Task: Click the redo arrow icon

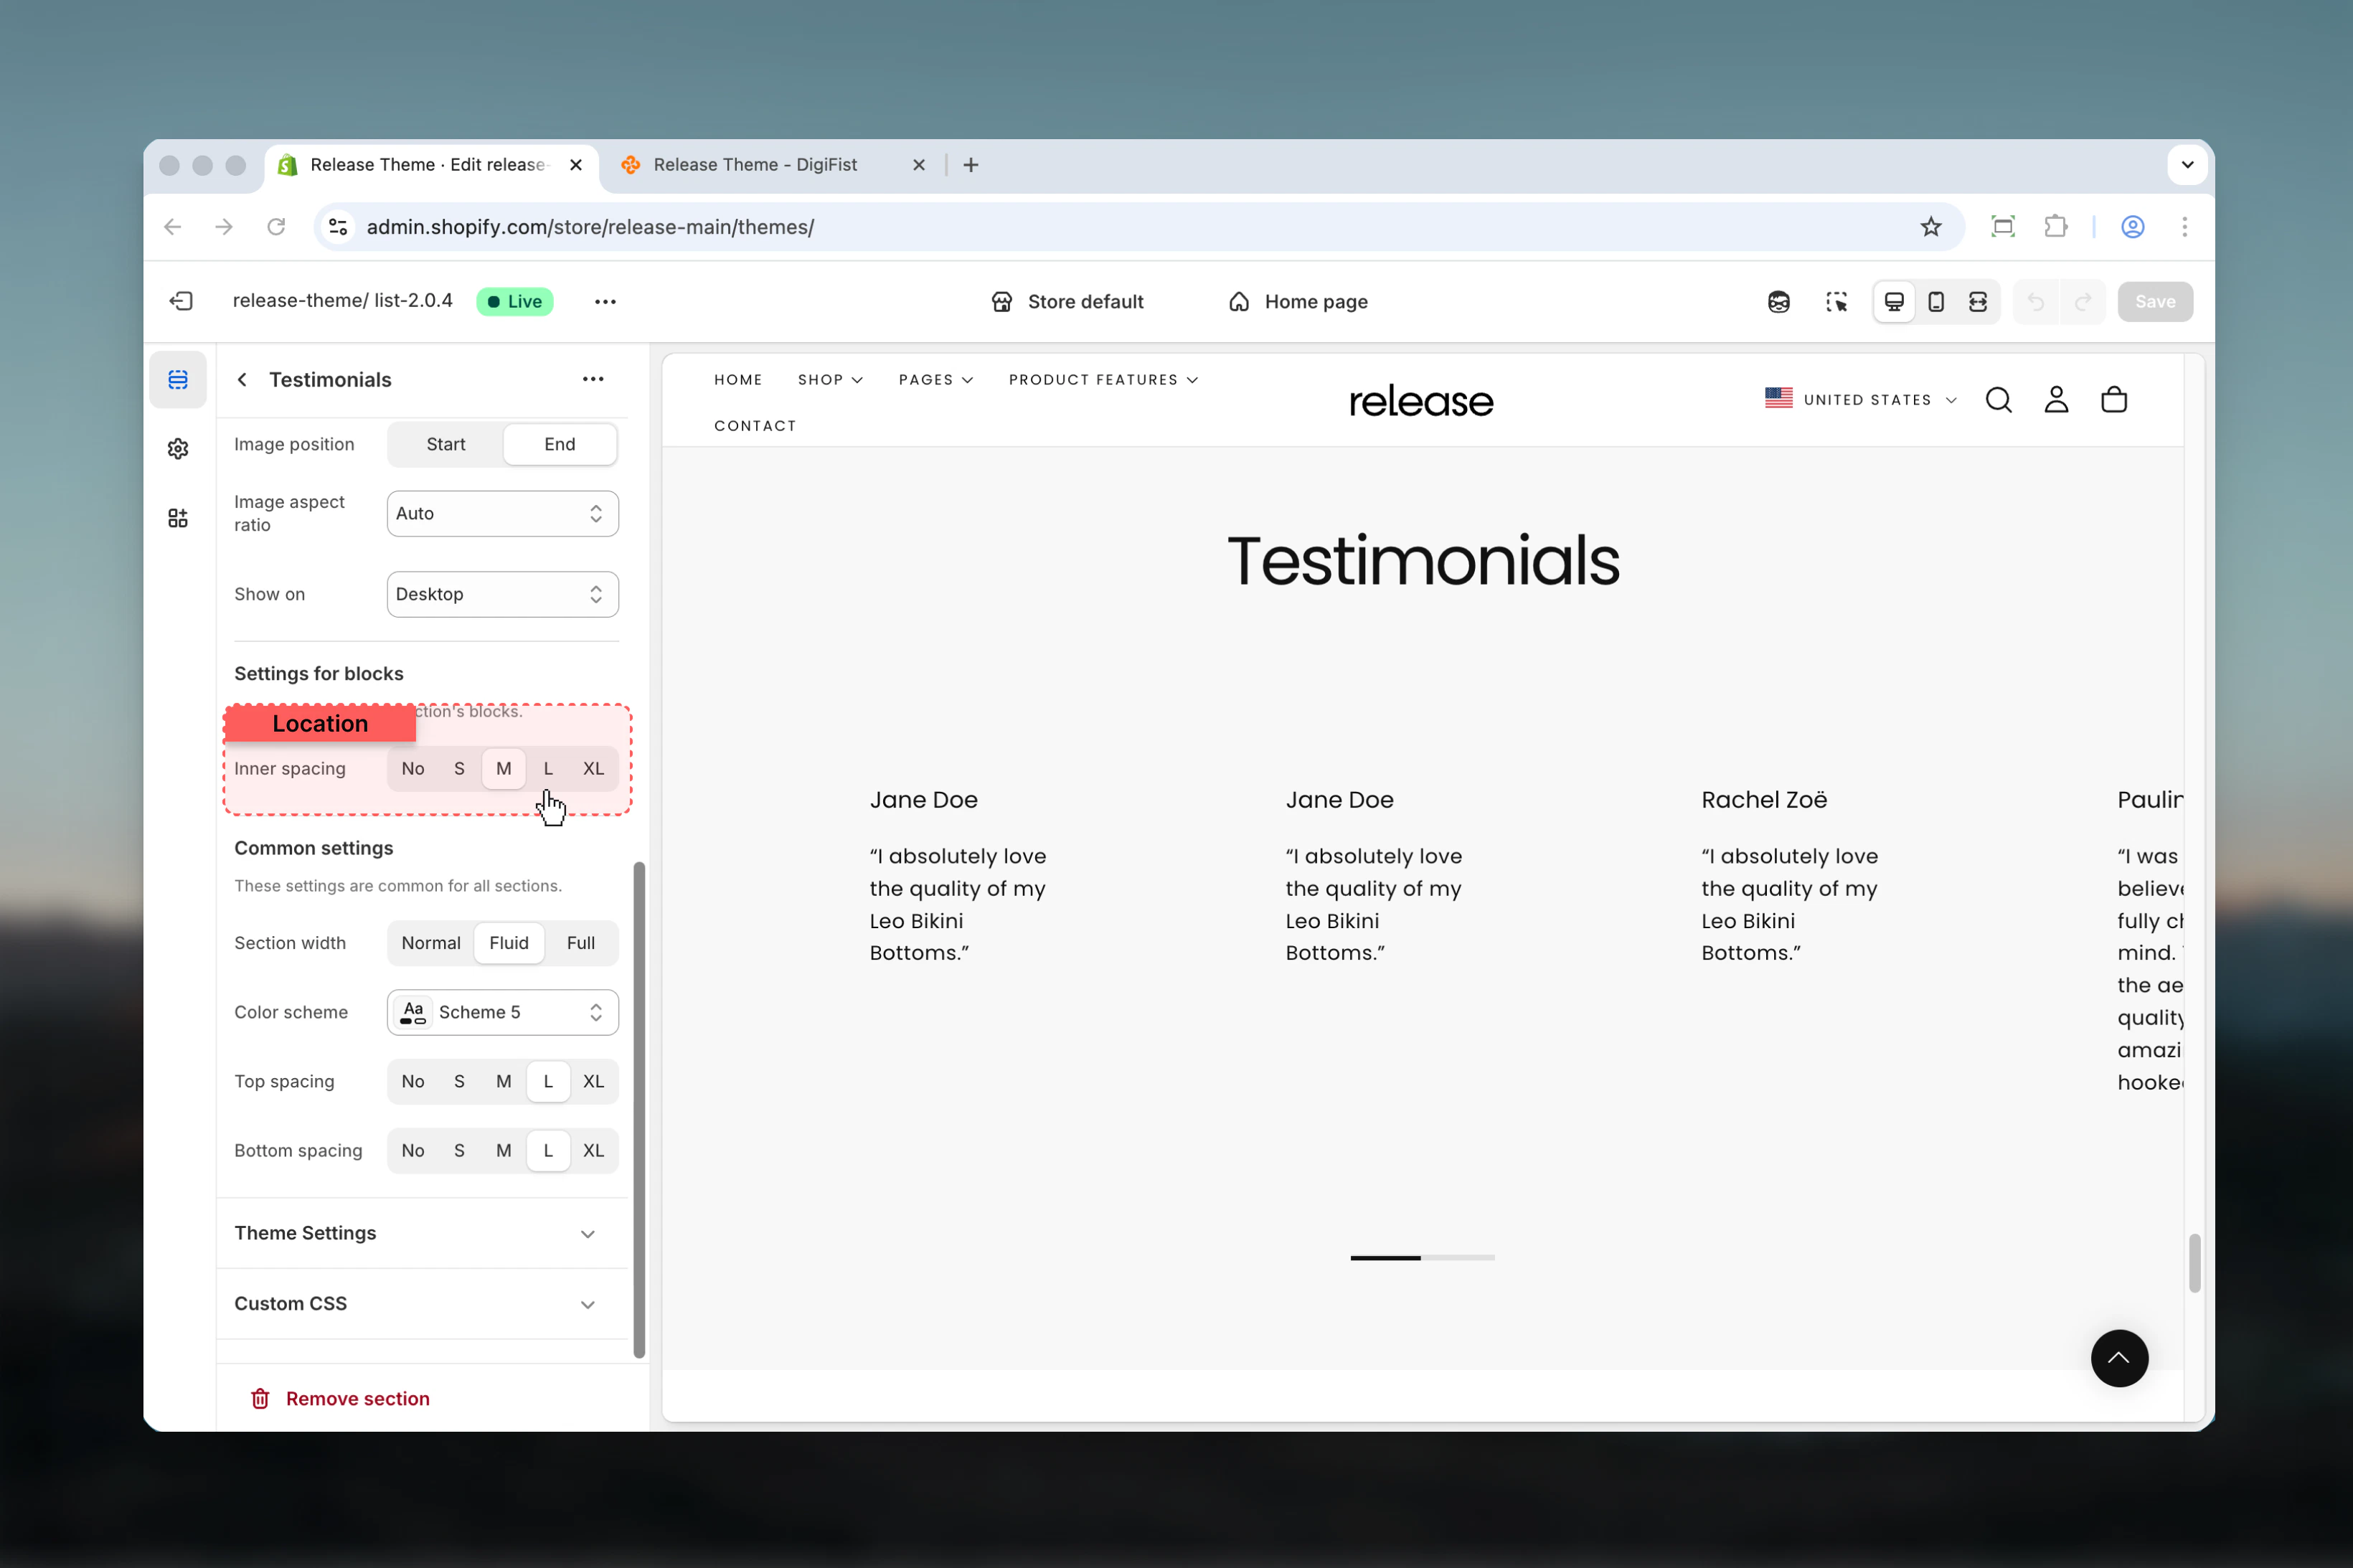Action: pos(2083,302)
